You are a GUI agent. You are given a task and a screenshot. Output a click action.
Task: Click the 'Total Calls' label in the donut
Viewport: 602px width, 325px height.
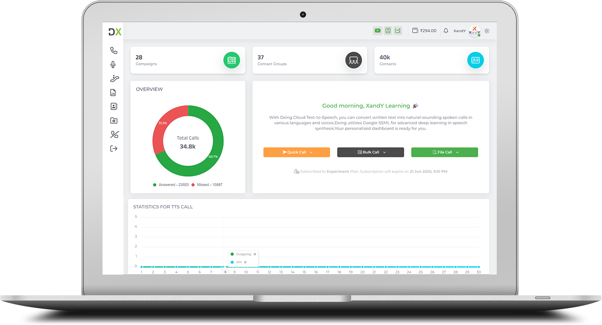pyautogui.click(x=188, y=138)
